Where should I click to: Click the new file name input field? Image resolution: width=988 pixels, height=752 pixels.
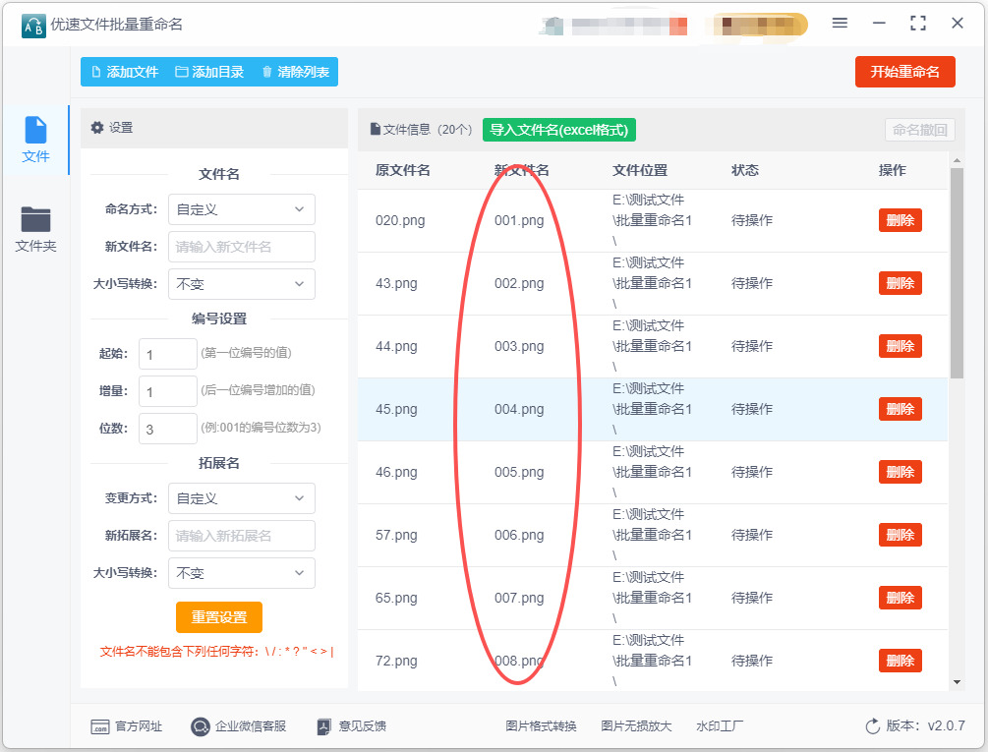click(242, 247)
